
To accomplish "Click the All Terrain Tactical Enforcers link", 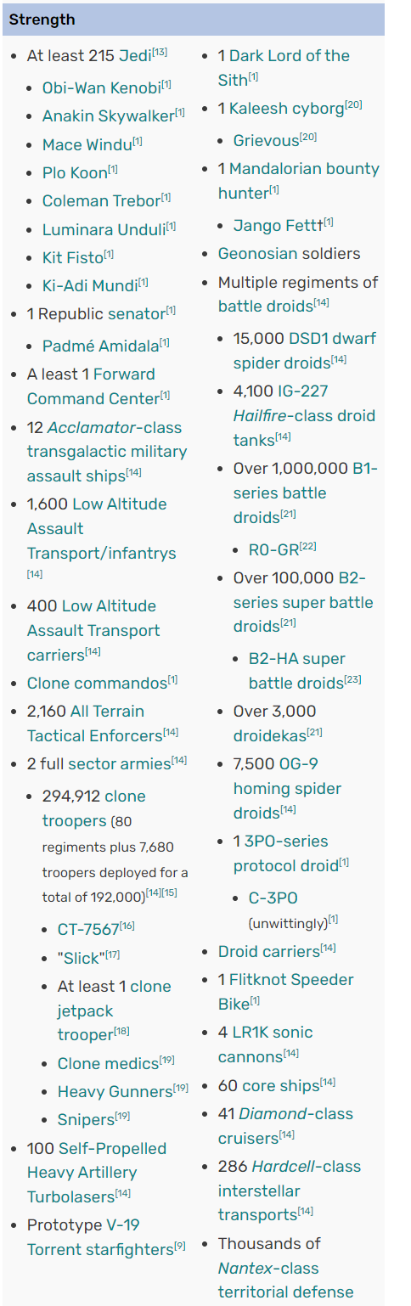I will tap(94, 723).
